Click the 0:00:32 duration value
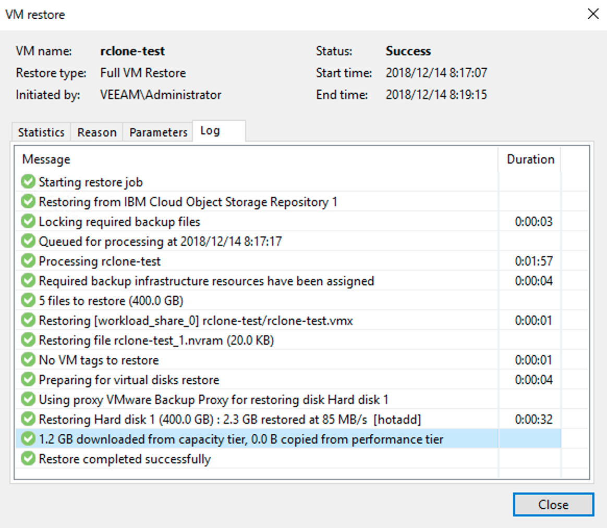This screenshot has height=528, width=607. click(533, 419)
